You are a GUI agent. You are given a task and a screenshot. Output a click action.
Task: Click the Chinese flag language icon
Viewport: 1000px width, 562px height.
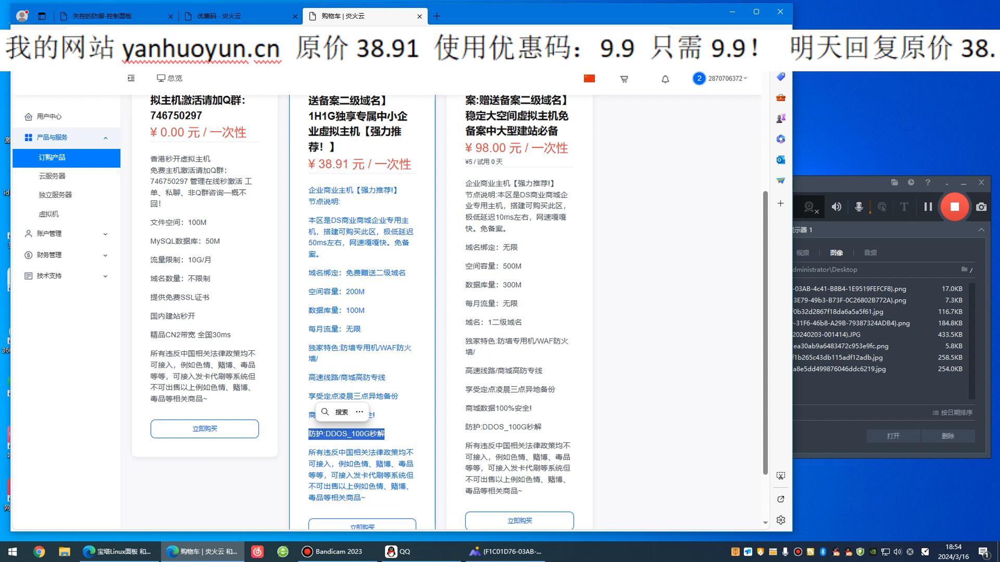pyautogui.click(x=589, y=79)
